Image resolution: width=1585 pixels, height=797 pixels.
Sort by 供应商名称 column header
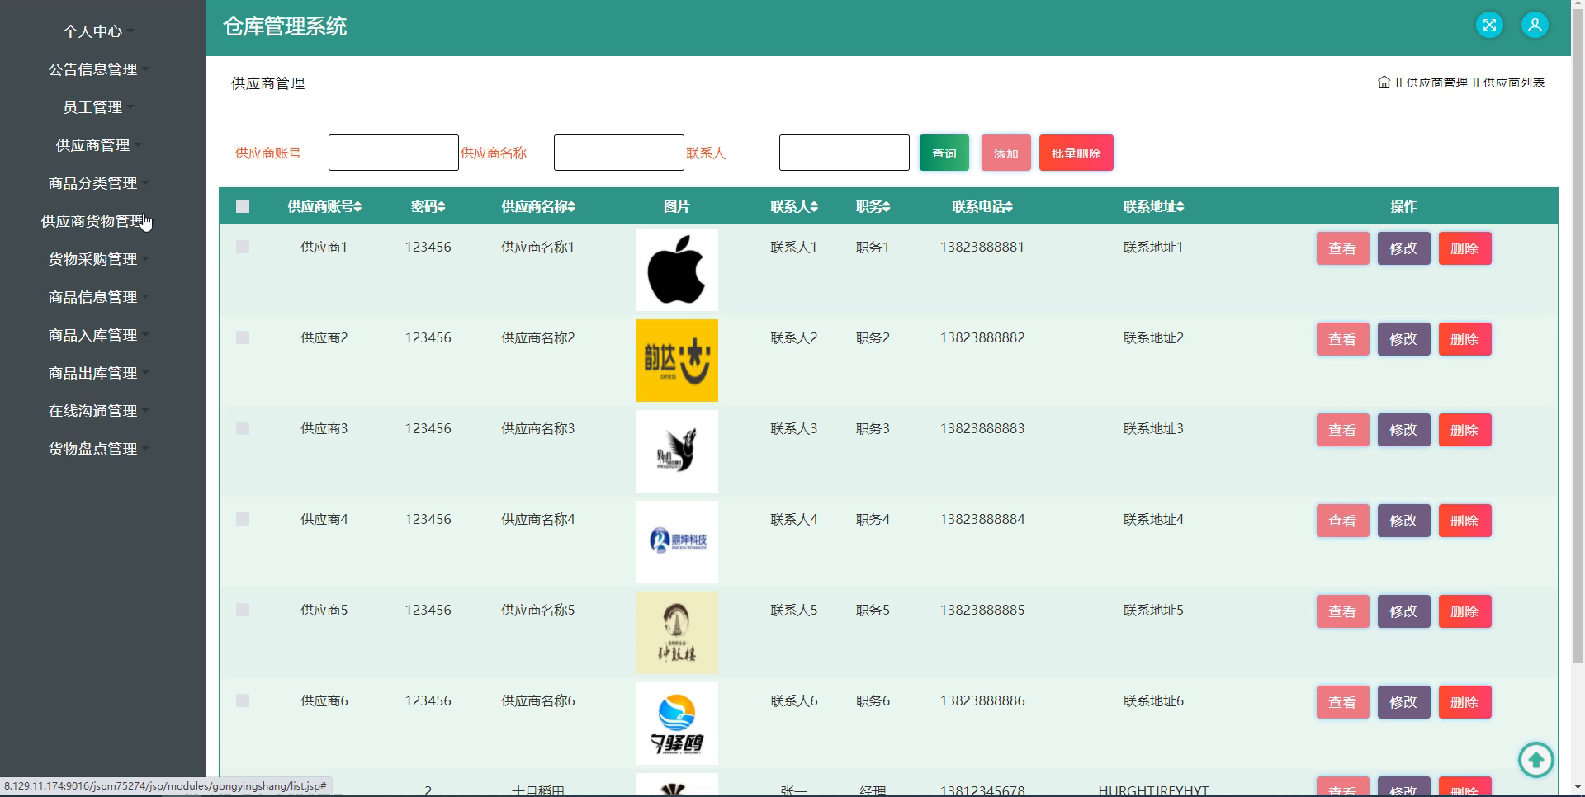point(538,207)
